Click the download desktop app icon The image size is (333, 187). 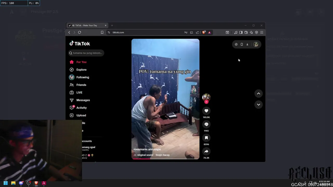(247, 44)
